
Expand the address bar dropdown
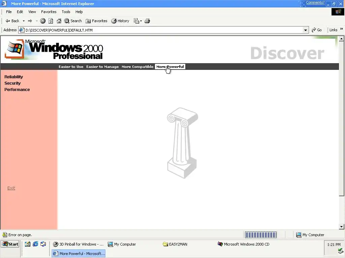305,30
